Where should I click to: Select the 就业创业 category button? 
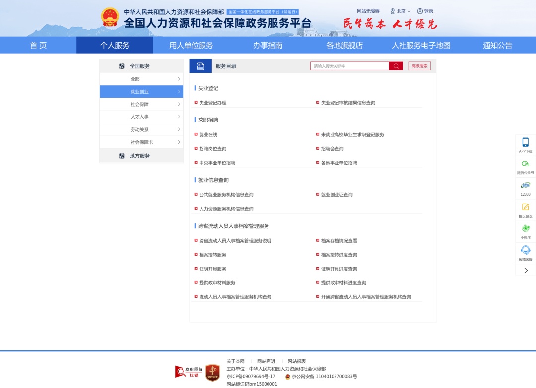click(141, 91)
